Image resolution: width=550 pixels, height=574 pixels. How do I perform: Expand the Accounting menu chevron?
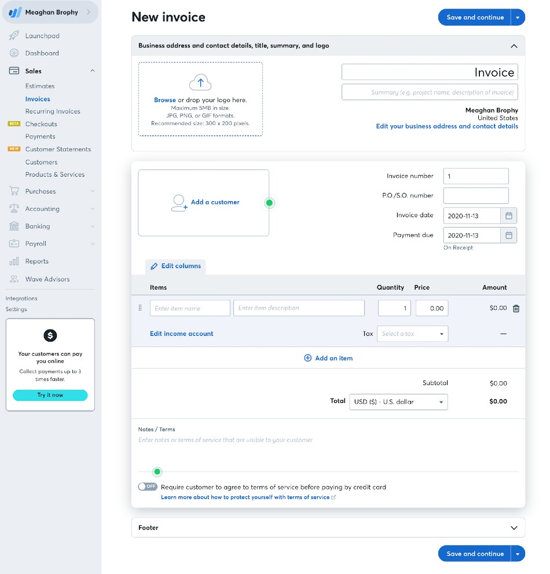(x=93, y=209)
